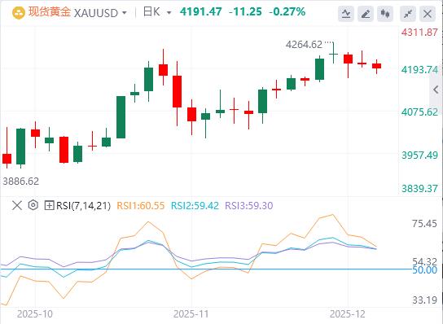The image size is (443, 324).
Task: Click the 75.45 RSI axis label
Action: (x=424, y=224)
